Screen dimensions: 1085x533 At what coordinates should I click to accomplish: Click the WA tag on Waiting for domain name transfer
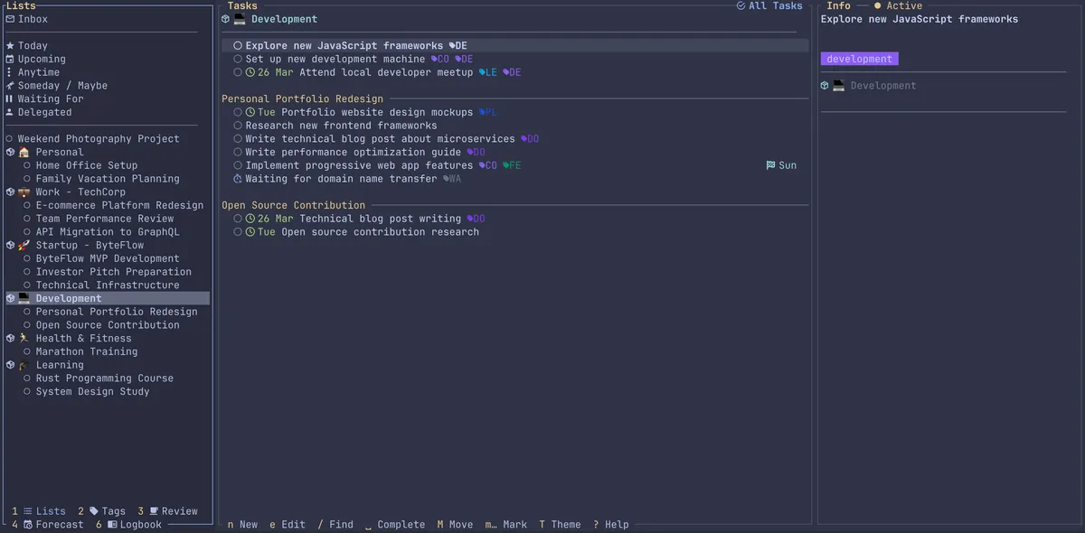click(x=452, y=179)
